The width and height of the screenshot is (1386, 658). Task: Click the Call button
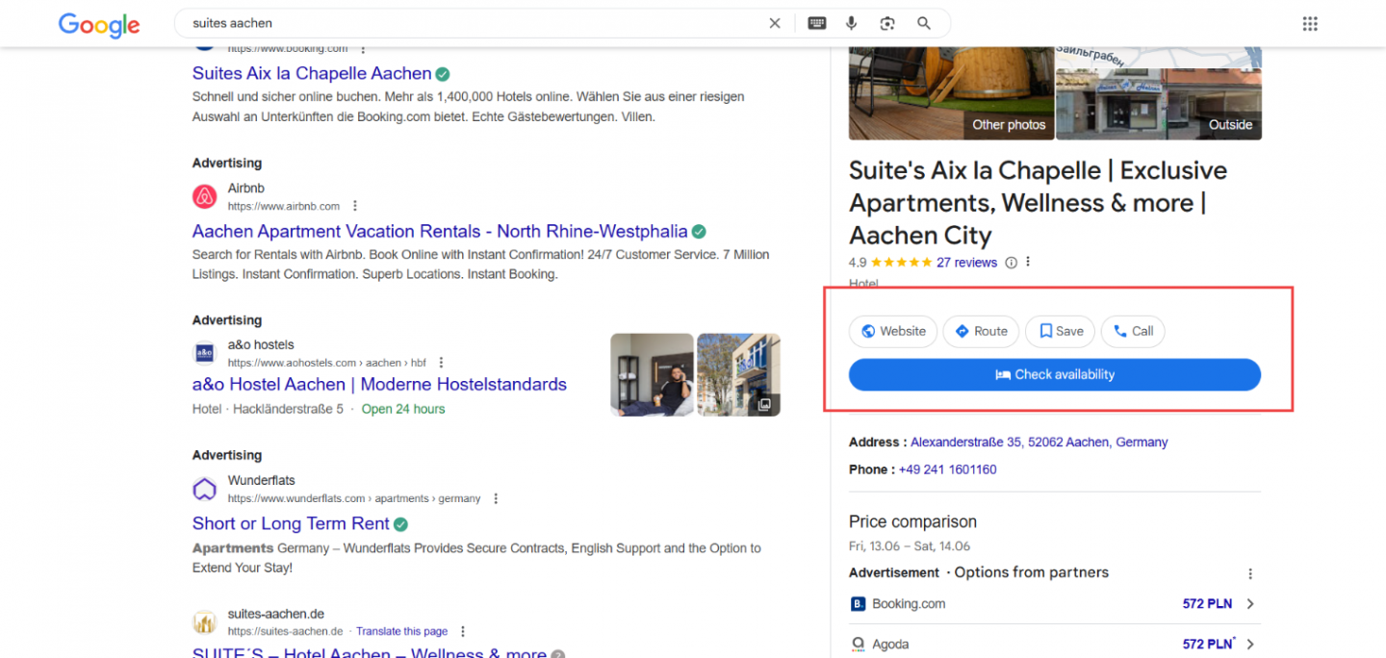pyautogui.click(x=1133, y=331)
